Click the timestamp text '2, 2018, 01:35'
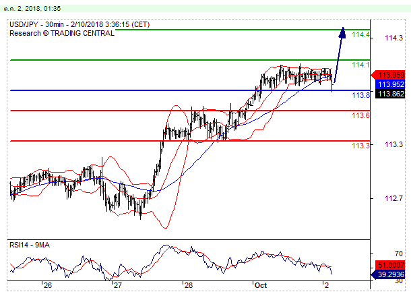The image size is (411, 296). click(x=39, y=9)
